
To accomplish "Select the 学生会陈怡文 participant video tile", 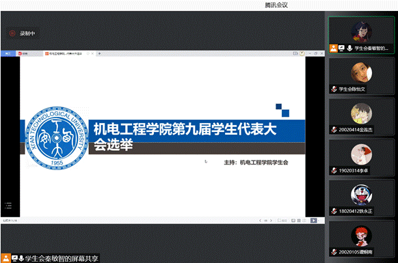I will pos(362,76).
